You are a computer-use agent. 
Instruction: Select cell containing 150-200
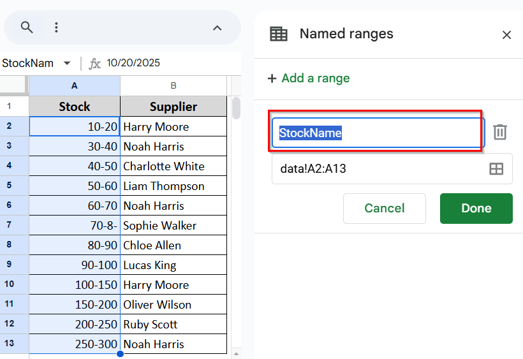[x=75, y=304]
